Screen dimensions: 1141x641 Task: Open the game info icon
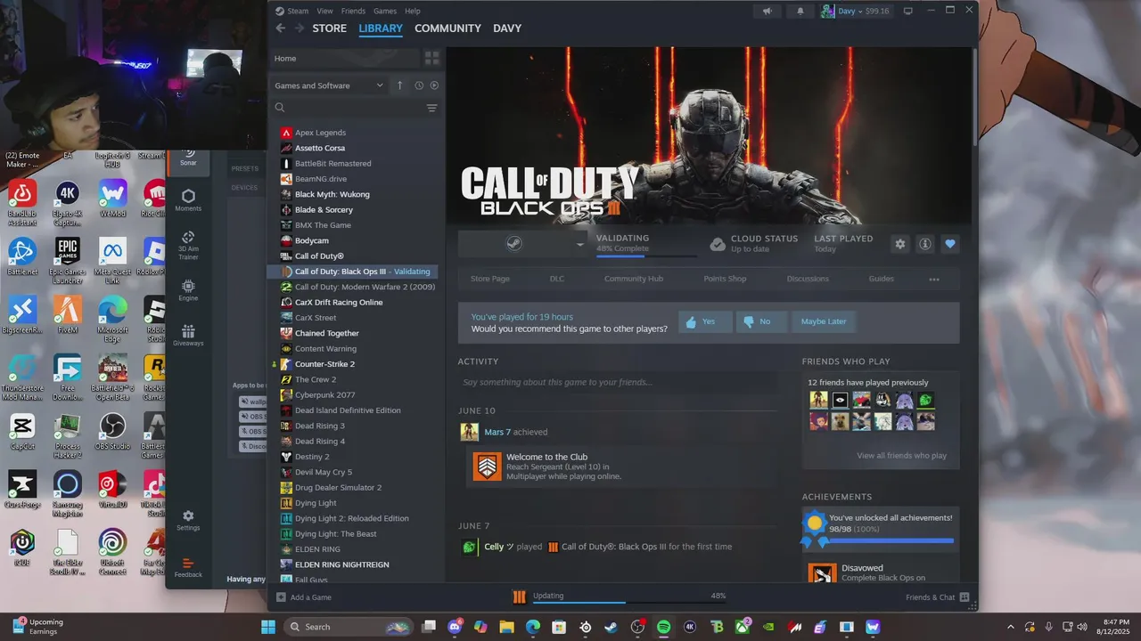coord(925,244)
